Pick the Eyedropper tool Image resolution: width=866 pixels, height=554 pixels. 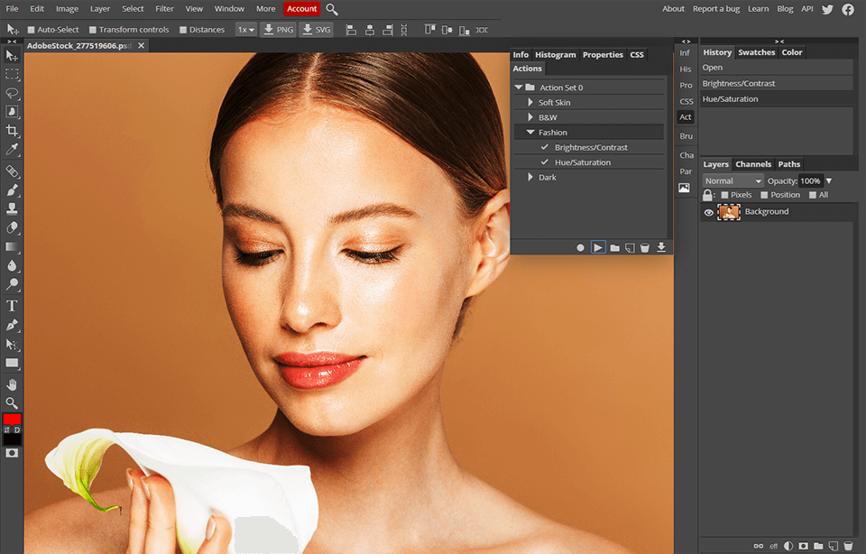pos(12,149)
